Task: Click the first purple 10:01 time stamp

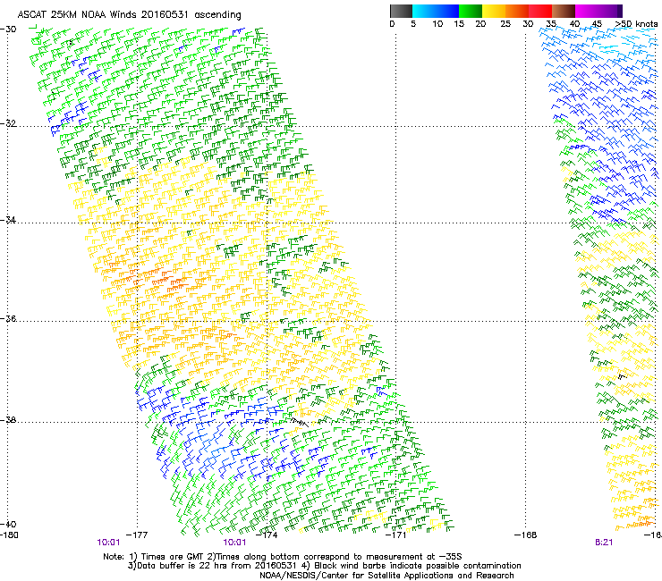Action: click(108, 543)
